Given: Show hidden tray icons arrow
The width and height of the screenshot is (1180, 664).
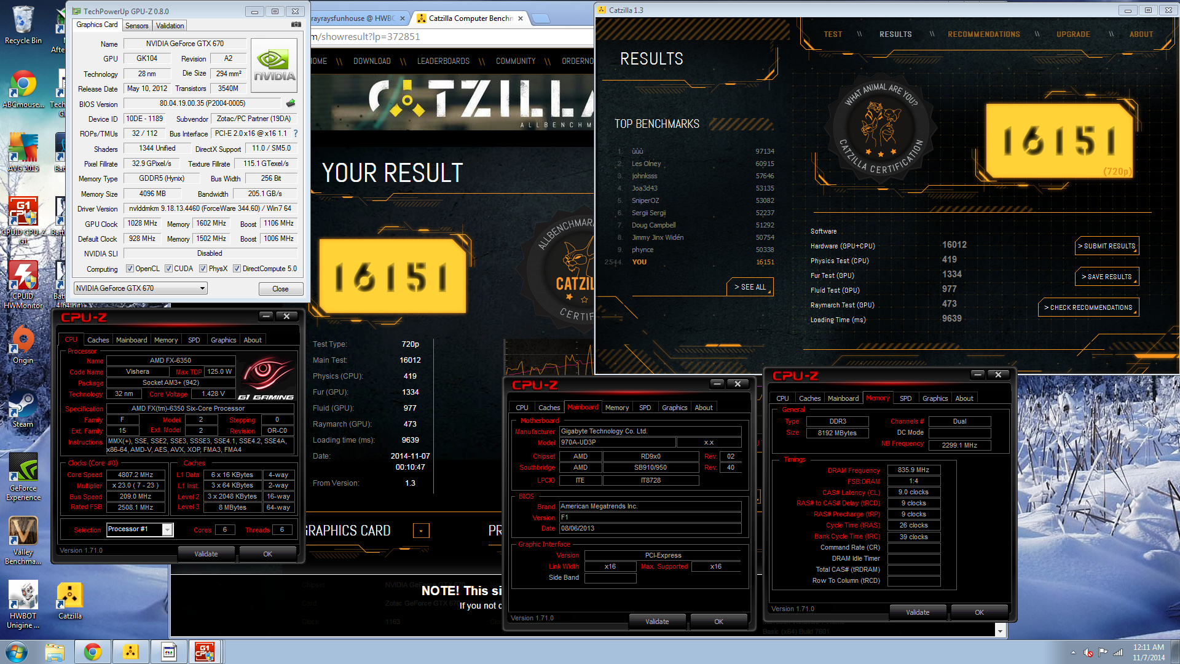Looking at the screenshot, I should [1073, 652].
